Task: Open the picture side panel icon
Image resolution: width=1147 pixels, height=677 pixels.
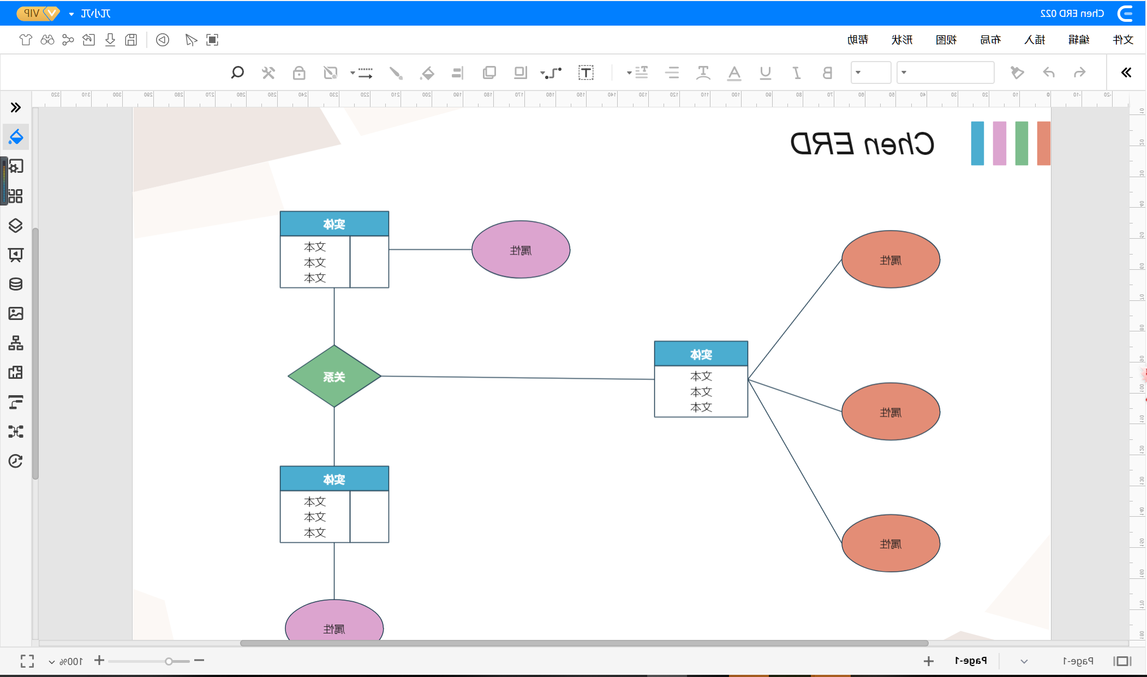Action: tap(16, 313)
